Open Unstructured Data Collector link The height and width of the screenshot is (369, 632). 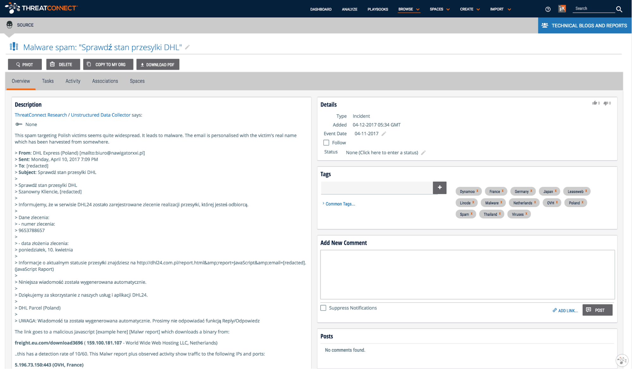coord(101,115)
